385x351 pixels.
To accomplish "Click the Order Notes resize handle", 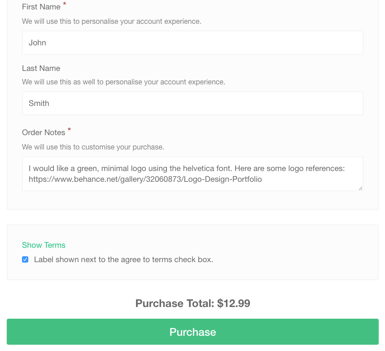I will point(360,188).
